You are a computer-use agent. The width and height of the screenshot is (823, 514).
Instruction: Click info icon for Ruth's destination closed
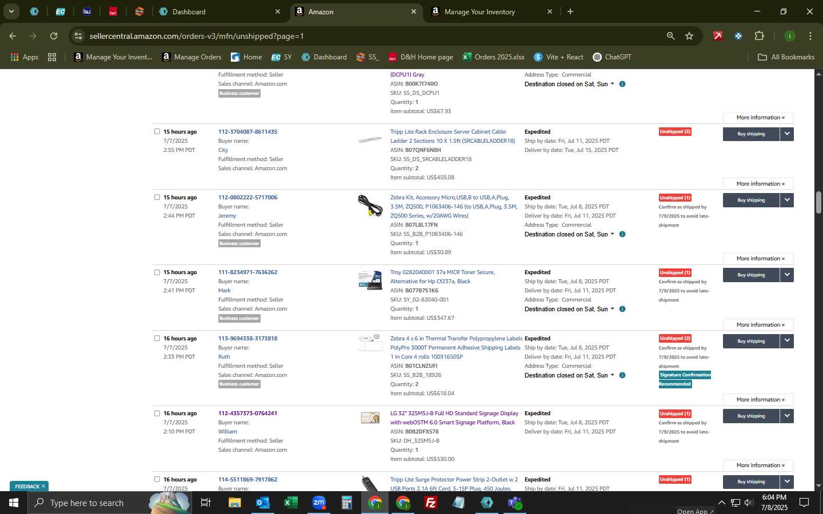coord(622,375)
